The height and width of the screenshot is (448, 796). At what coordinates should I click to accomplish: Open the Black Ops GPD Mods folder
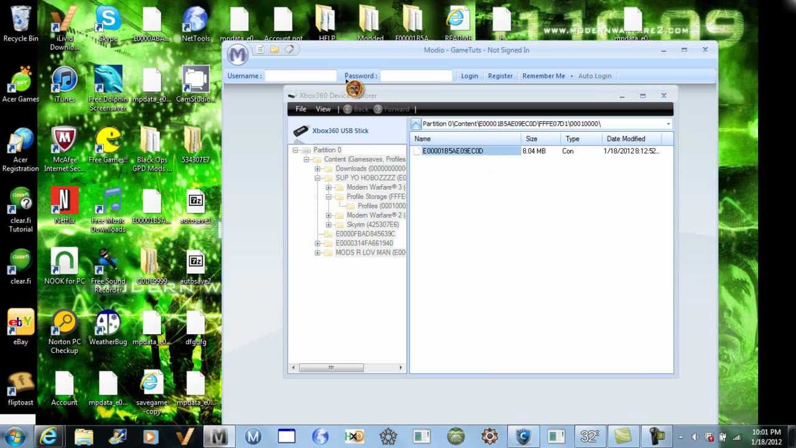tap(152, 150)
